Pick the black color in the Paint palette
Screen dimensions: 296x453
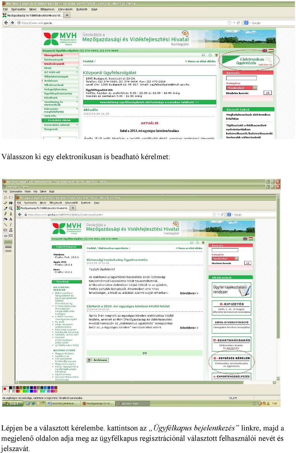click(x=10, y=388)
